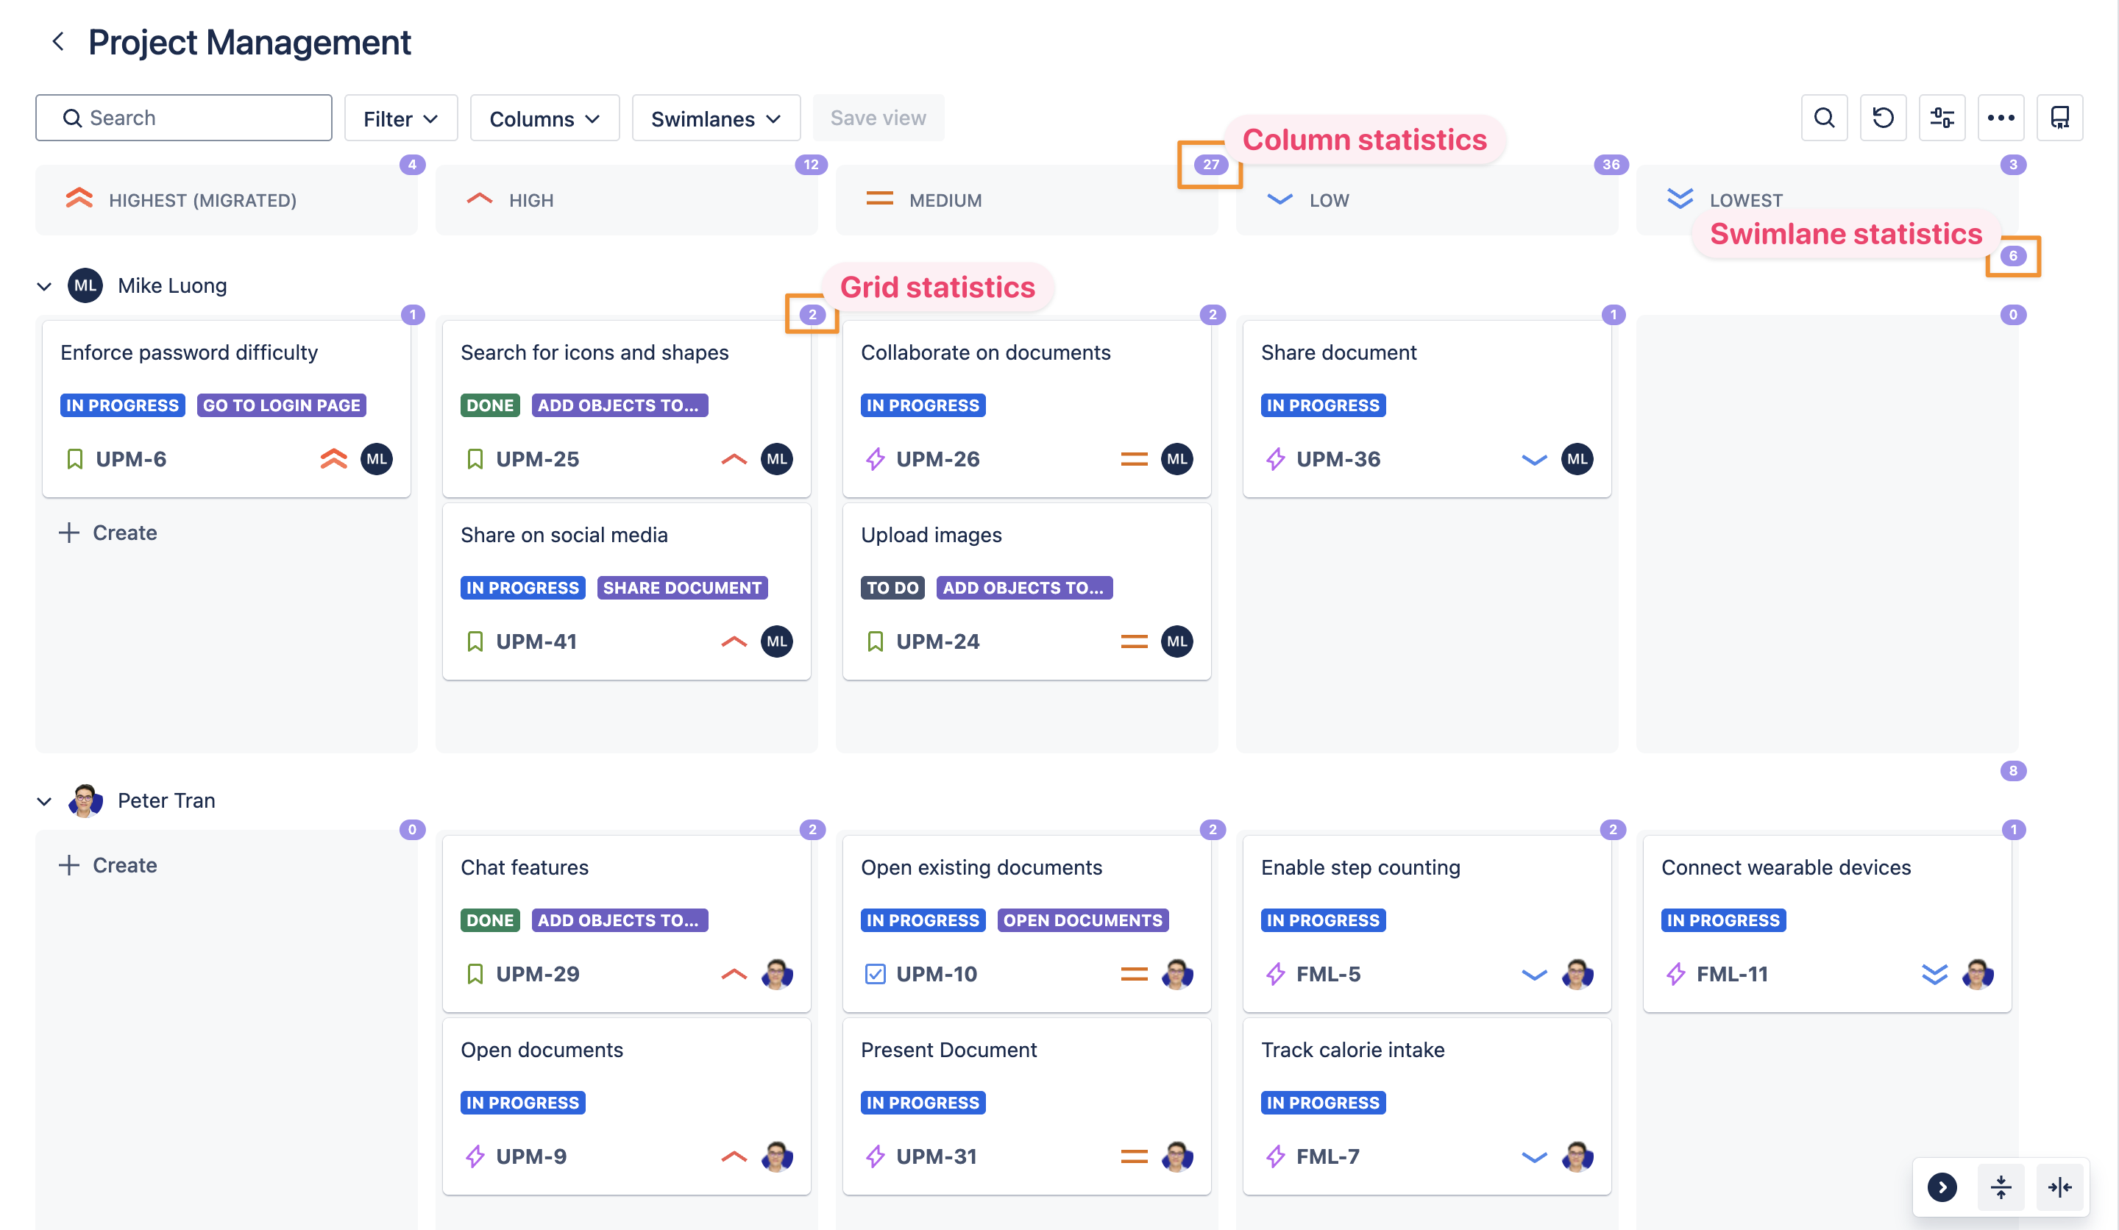
Task: Click the feedback icon at toolbar end
Action: 2059,118
